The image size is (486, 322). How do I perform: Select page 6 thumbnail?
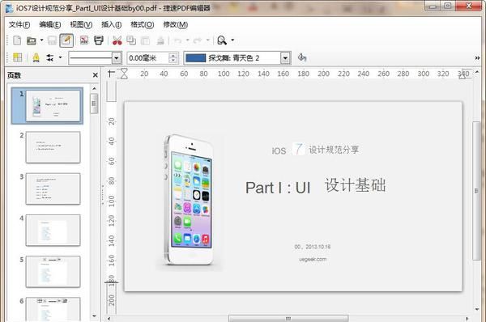point(53,309)
